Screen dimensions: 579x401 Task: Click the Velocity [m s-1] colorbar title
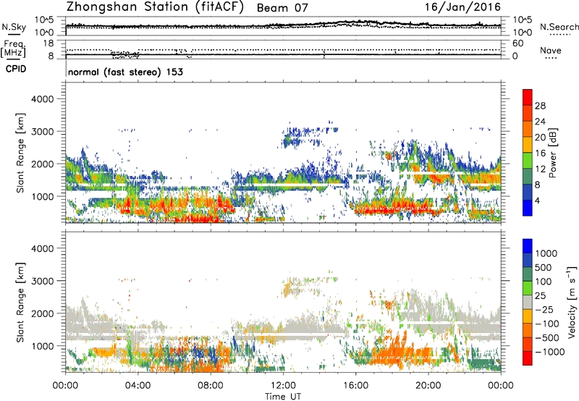pyautogui.click(x=572, y=302)
